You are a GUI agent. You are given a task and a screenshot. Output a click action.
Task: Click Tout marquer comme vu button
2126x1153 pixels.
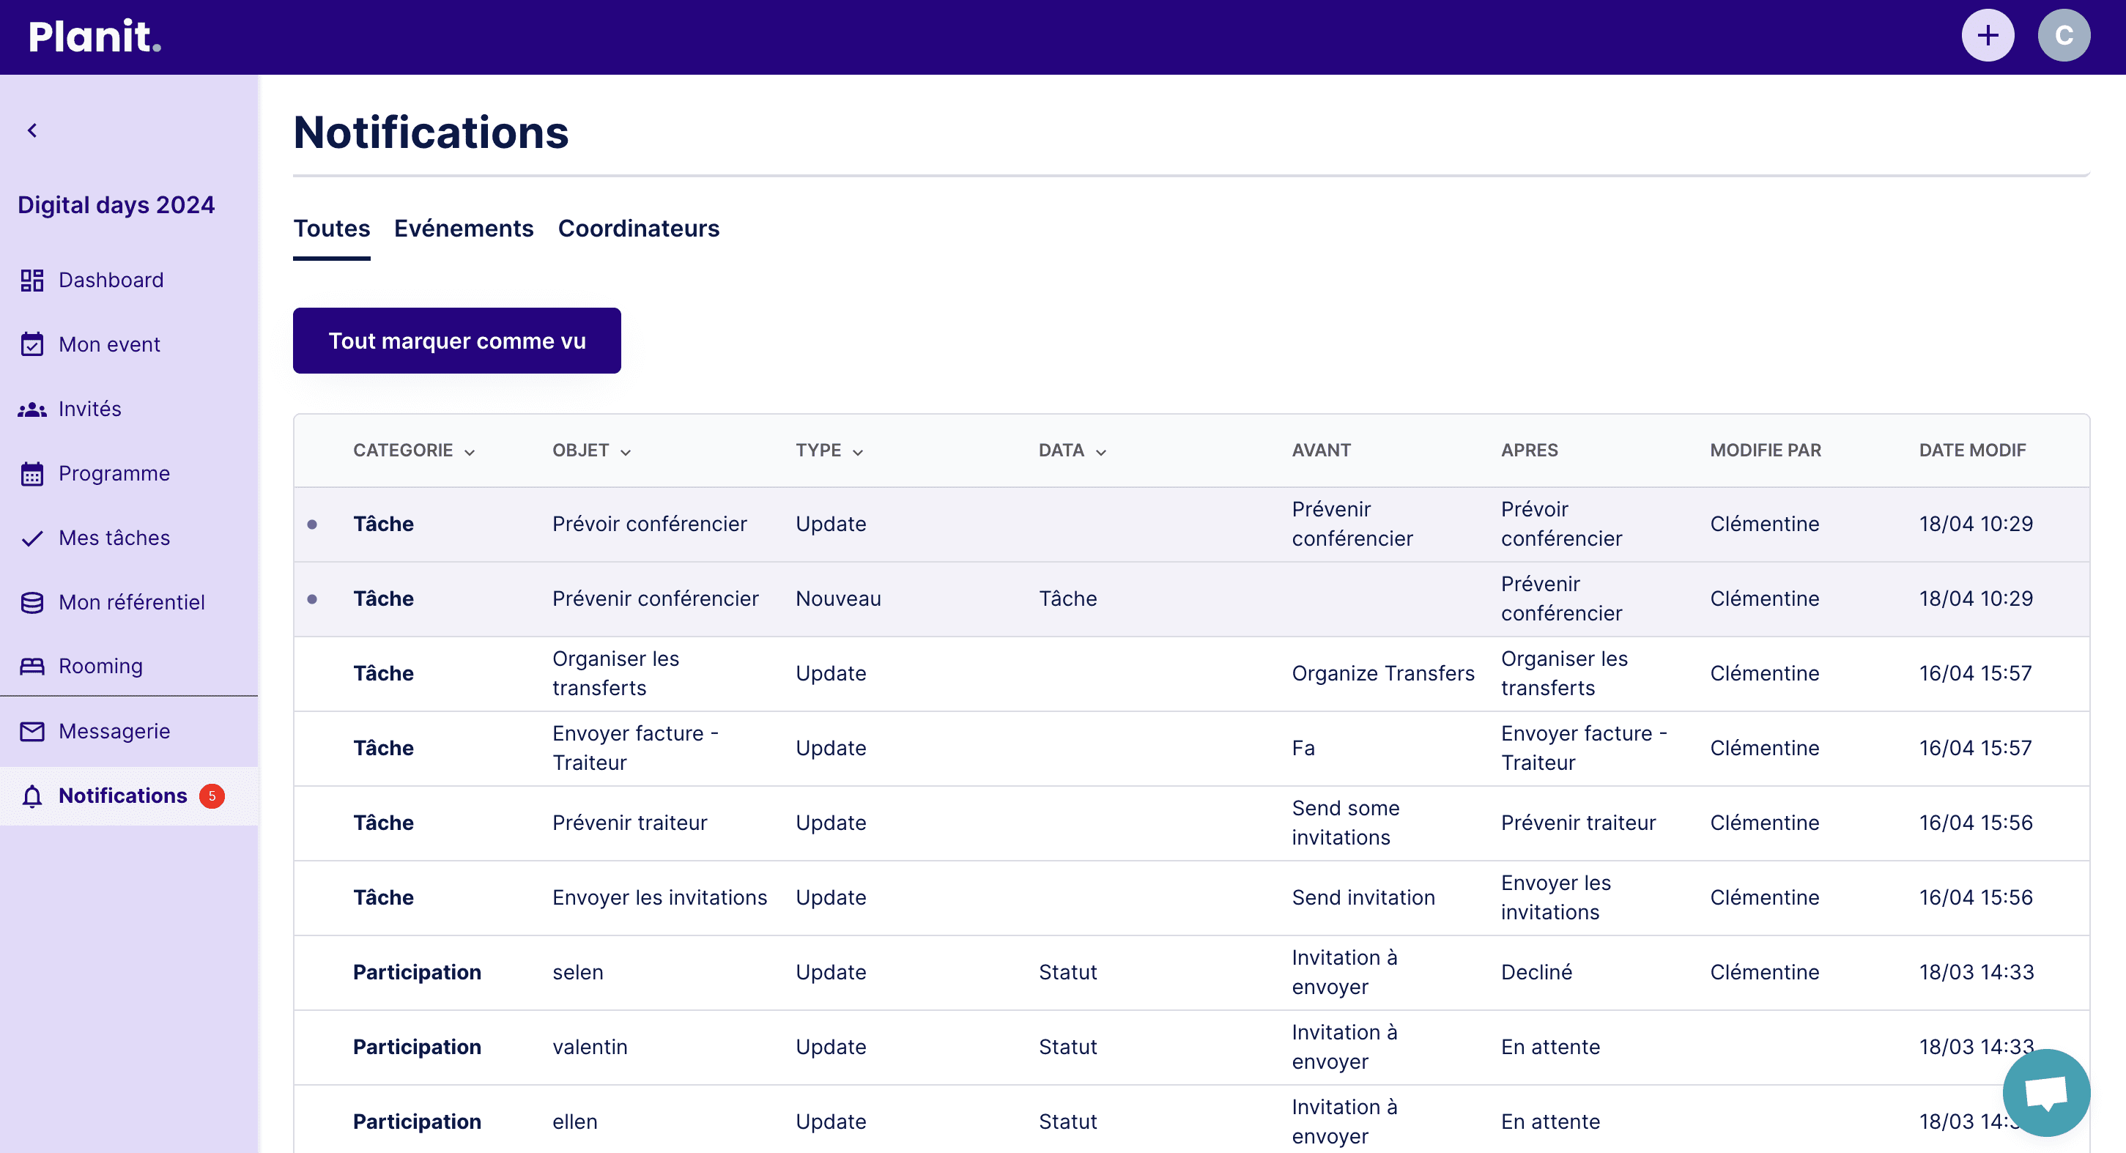pyautogui.click(x=456, y=341)
